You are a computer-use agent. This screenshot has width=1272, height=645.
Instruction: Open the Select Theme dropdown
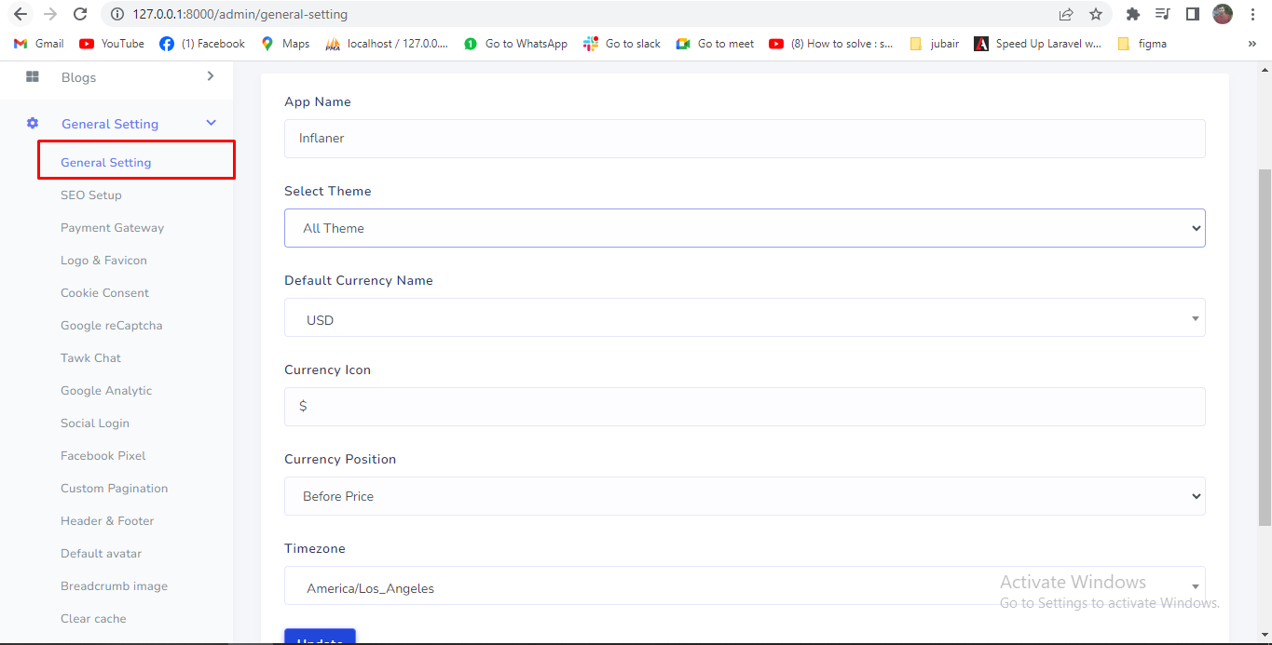744,228
